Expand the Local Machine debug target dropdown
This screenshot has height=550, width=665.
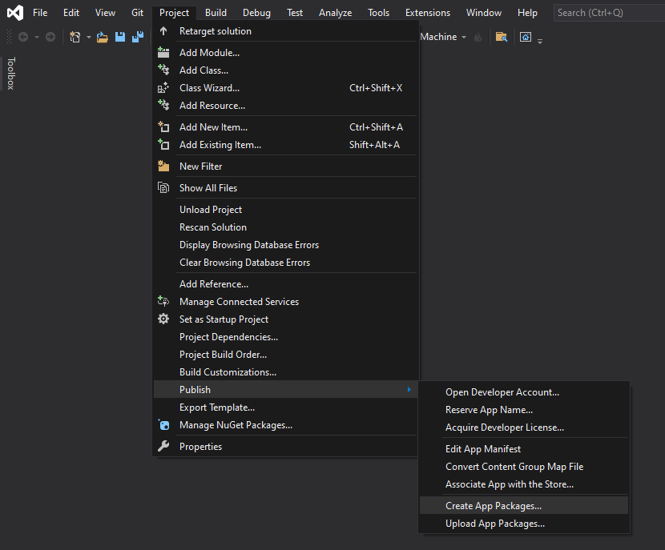click(x=463, y=38)
